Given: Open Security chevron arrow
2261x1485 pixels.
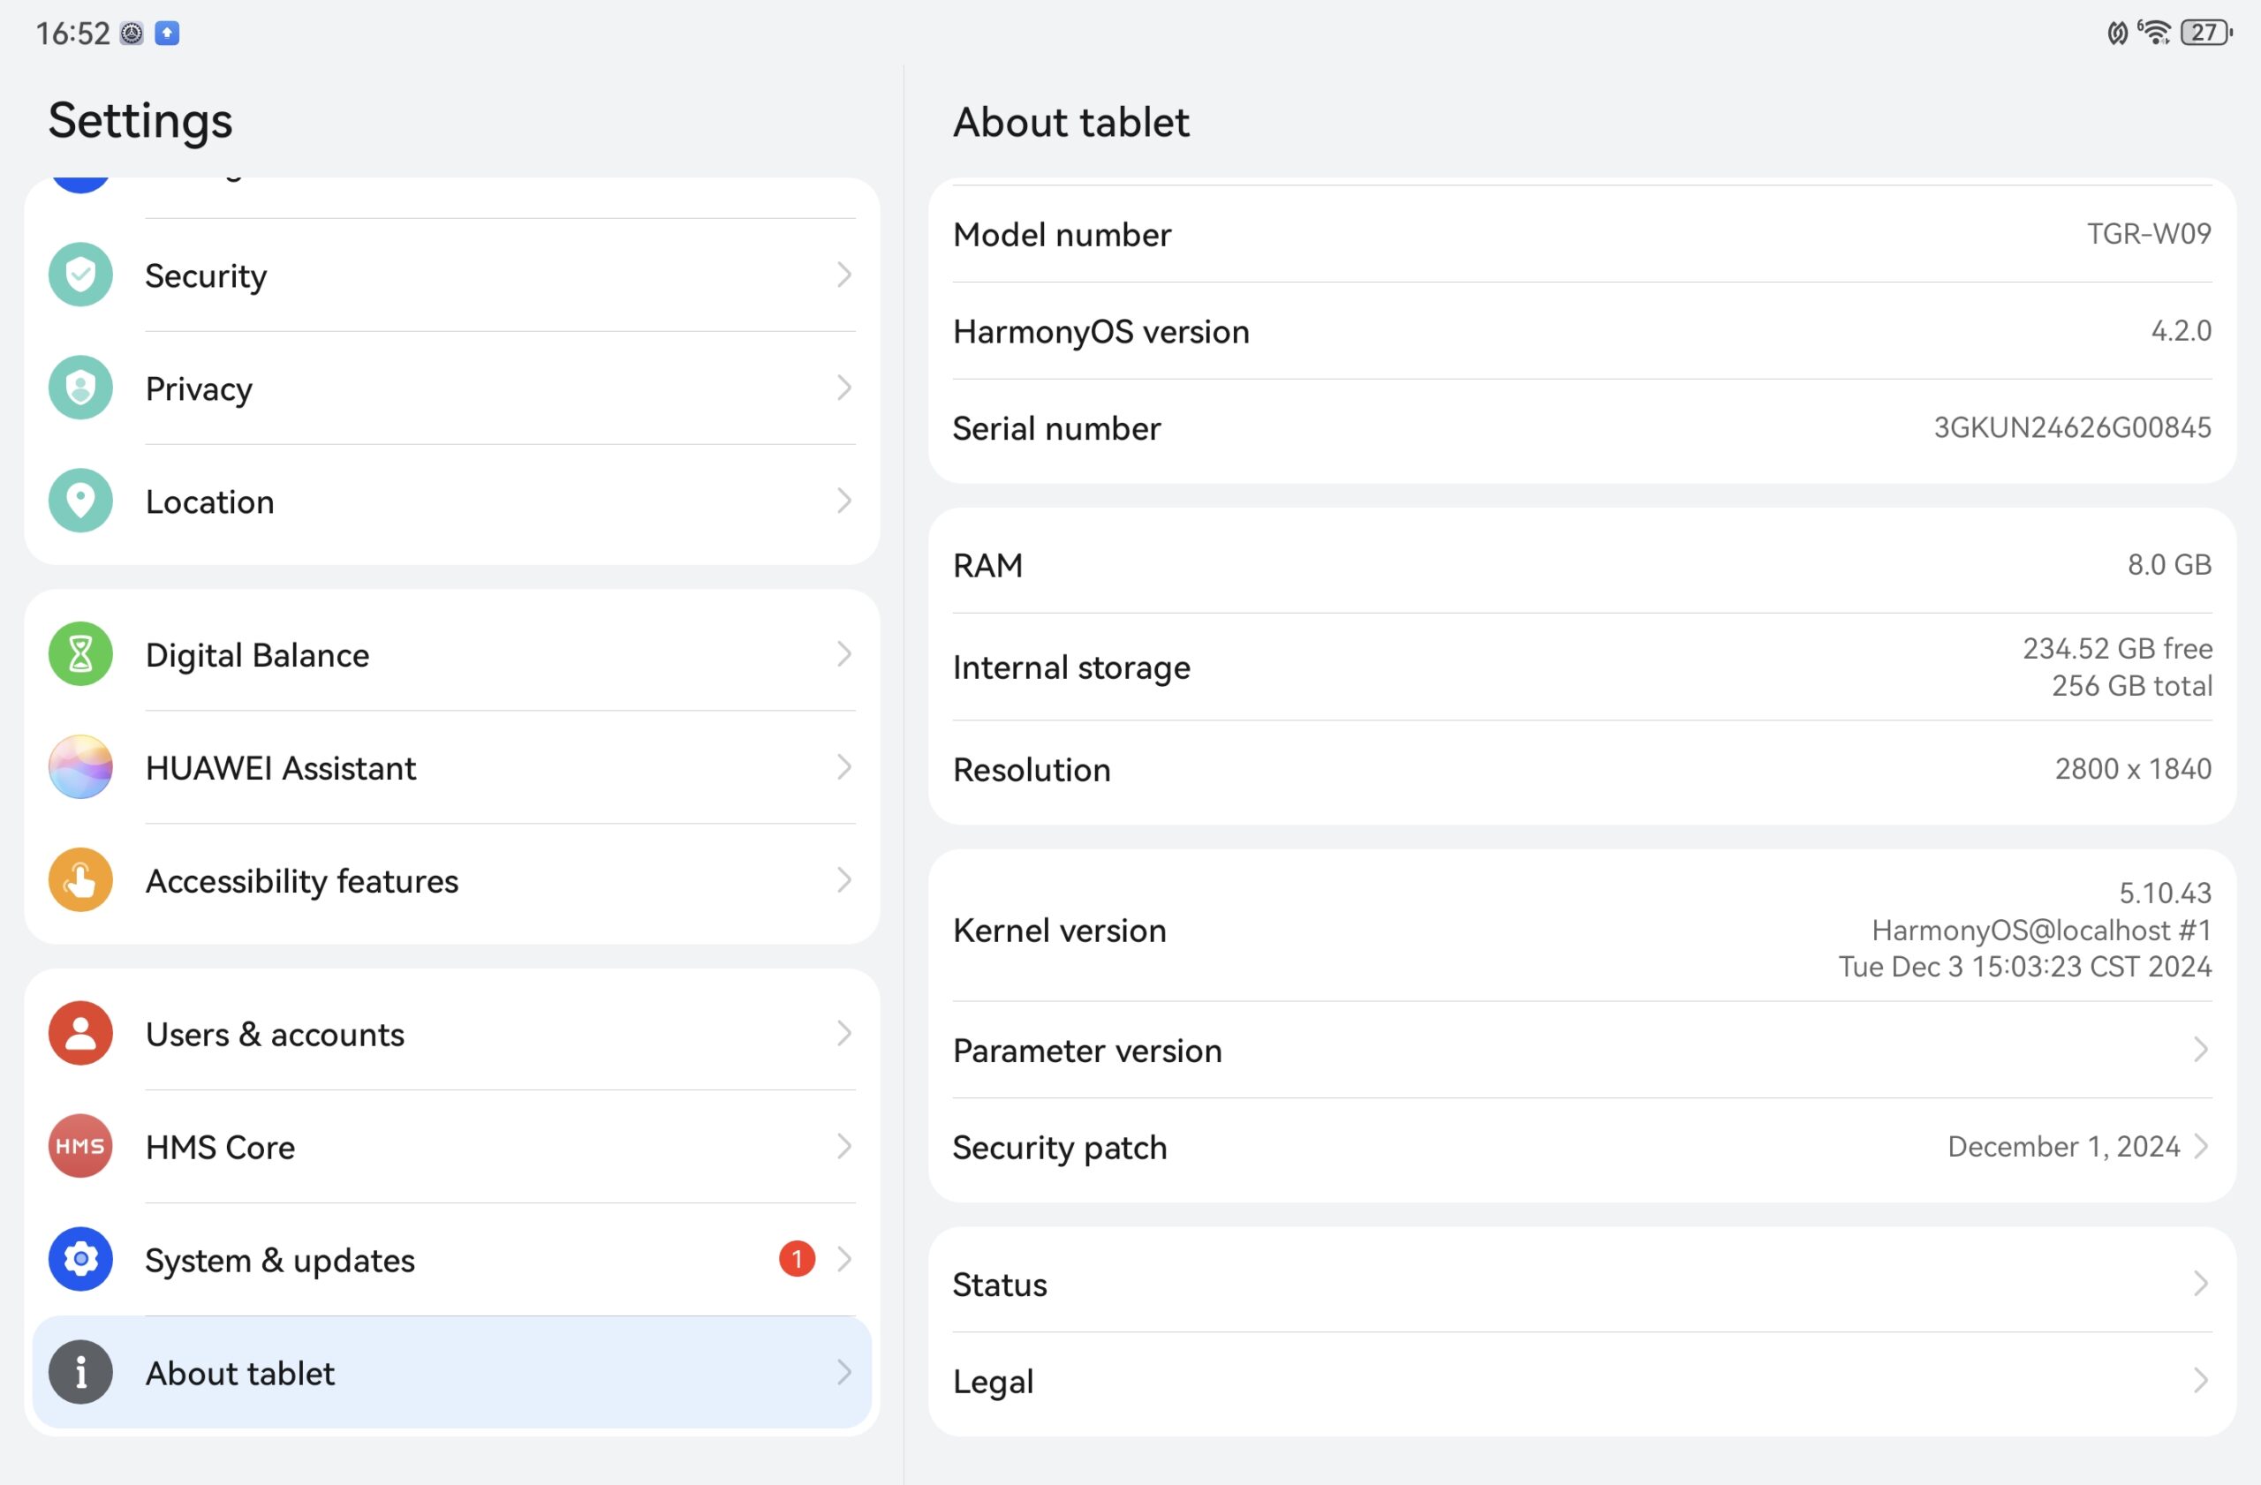Looking at the screenshot, I should click(x=843, y=275).
